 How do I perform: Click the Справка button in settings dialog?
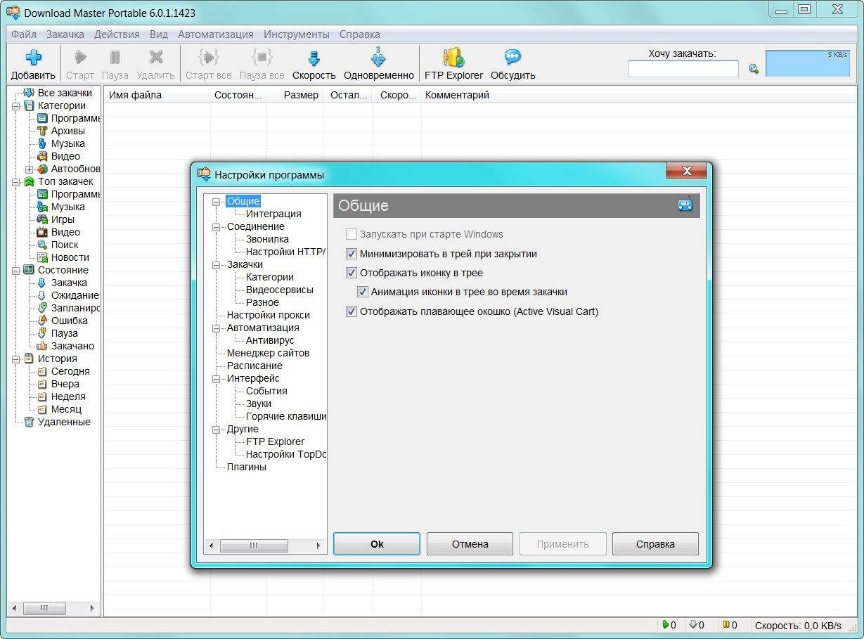click(655, 543)
